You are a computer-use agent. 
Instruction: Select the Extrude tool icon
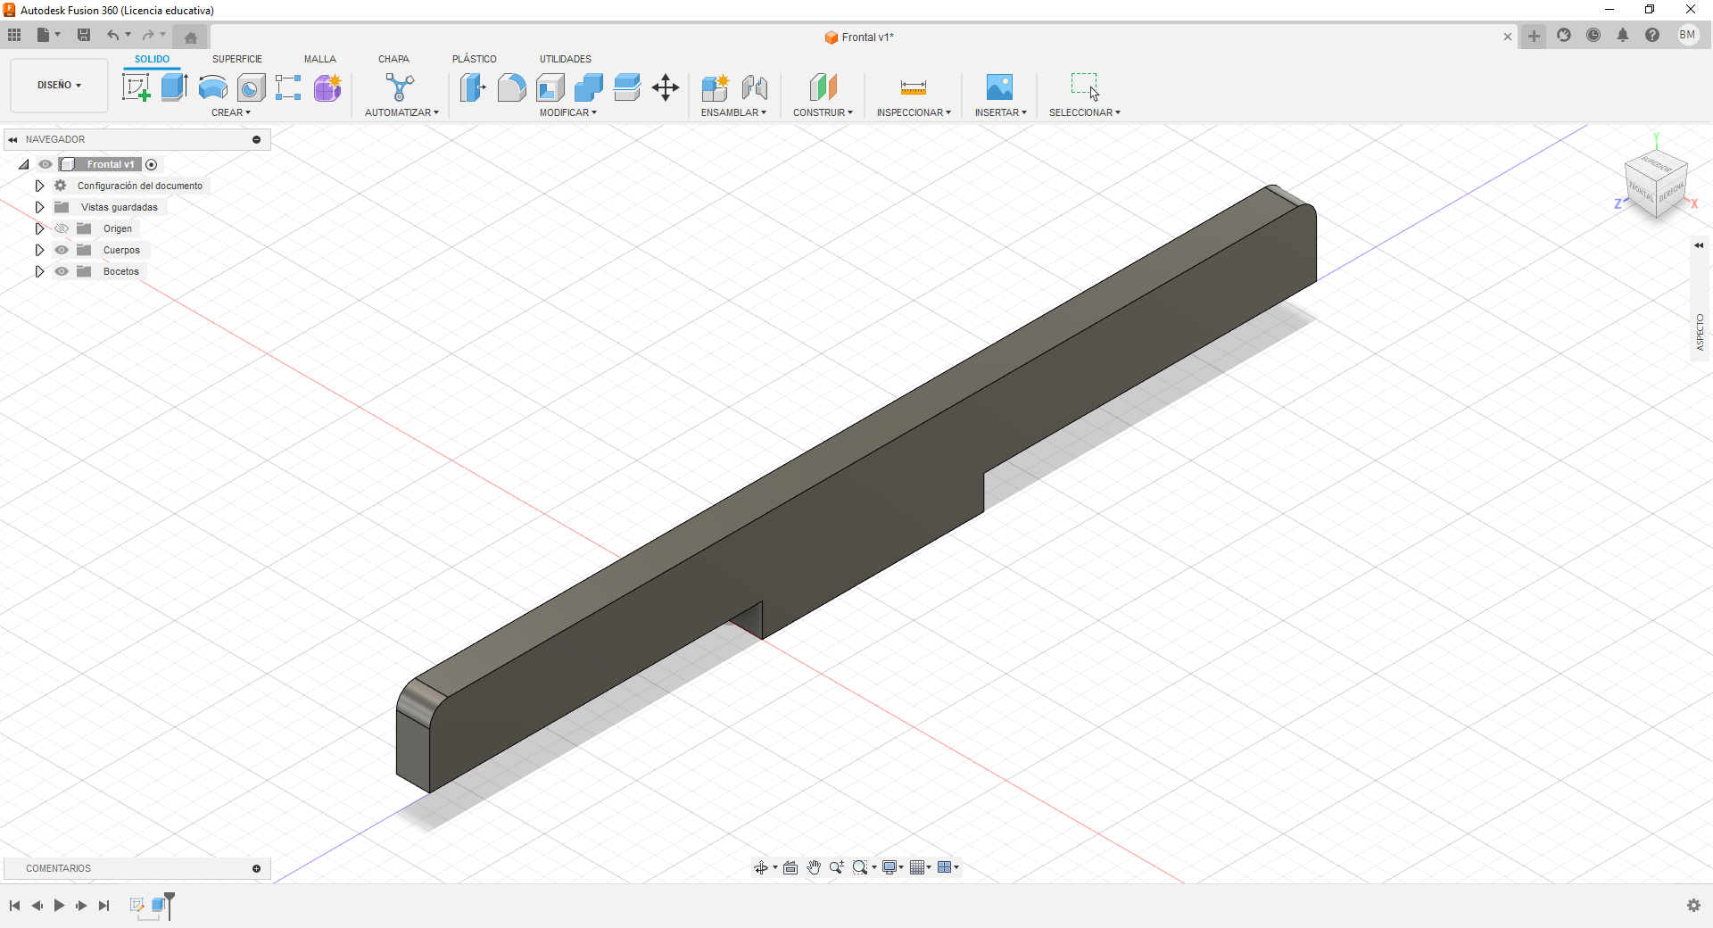tap(174, 87)
